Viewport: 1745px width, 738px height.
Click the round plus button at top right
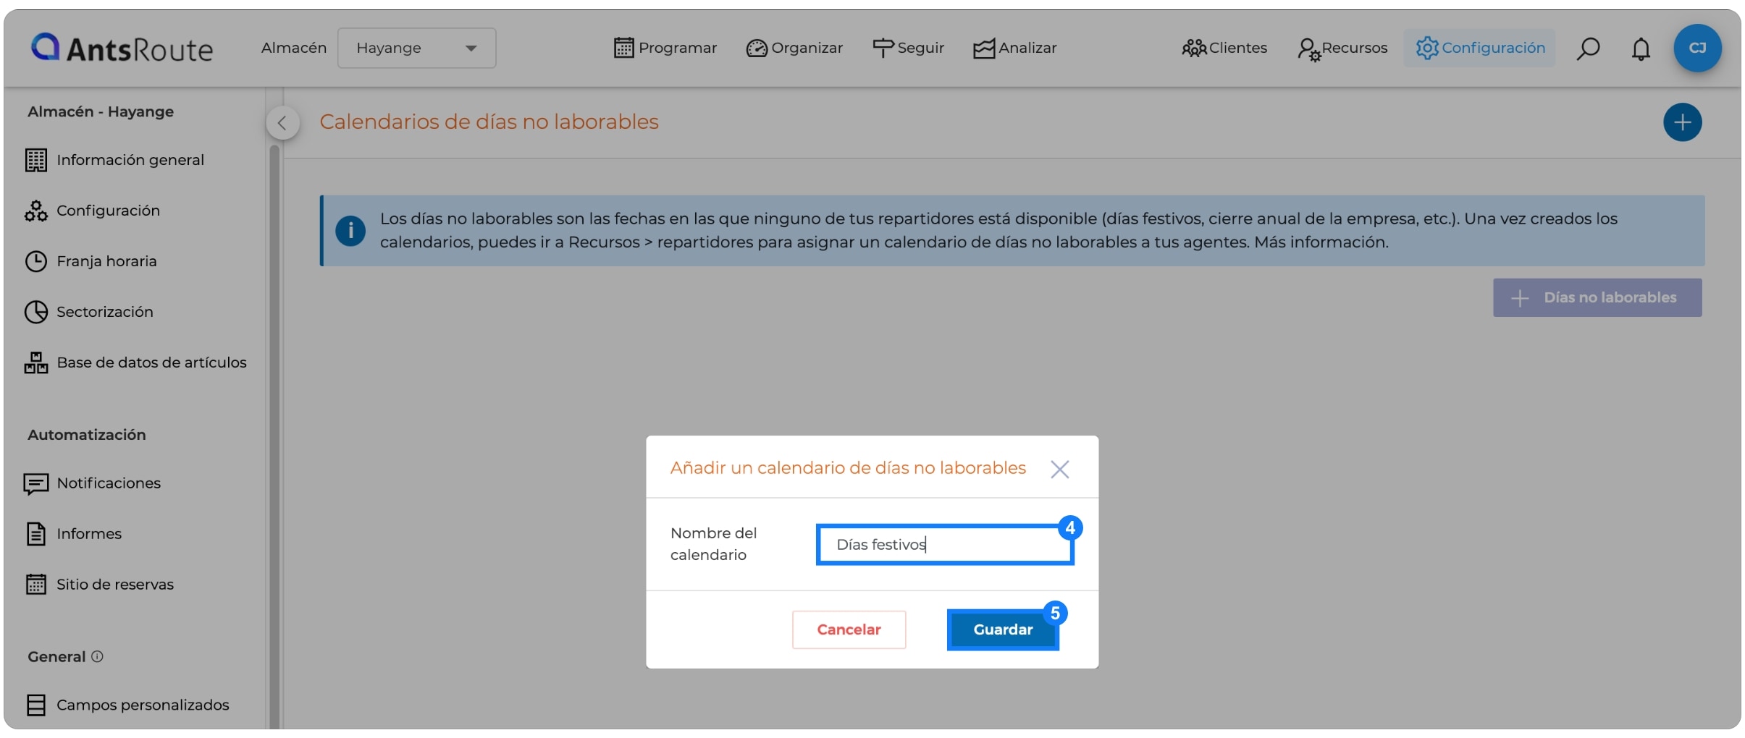tap(1682, 122)
